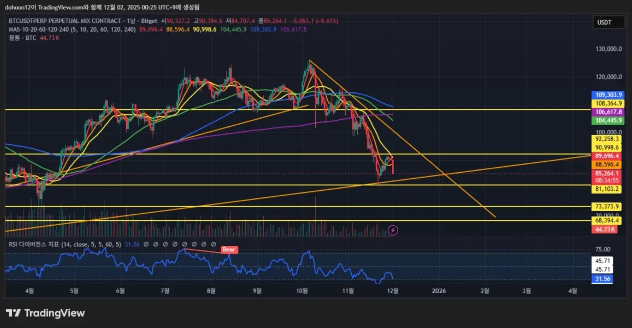The image size is (632, 328).
Task: Click the RSI 다이버전스 지표 legend name
Action: point(65,244)
